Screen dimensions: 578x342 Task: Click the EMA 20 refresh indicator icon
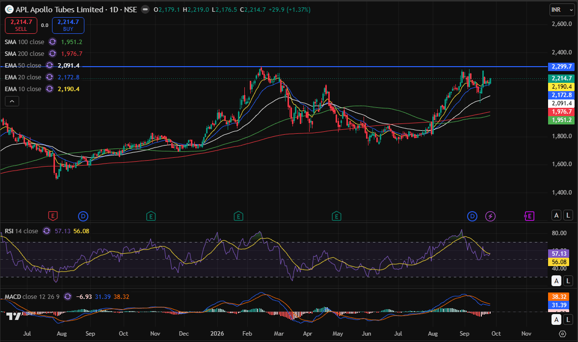50,77
